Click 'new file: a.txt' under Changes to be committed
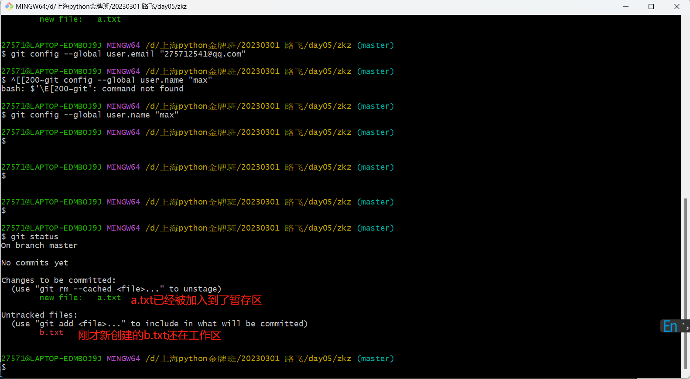The width and height of the screenshot is (690, 379). click(x=80, y=298)
